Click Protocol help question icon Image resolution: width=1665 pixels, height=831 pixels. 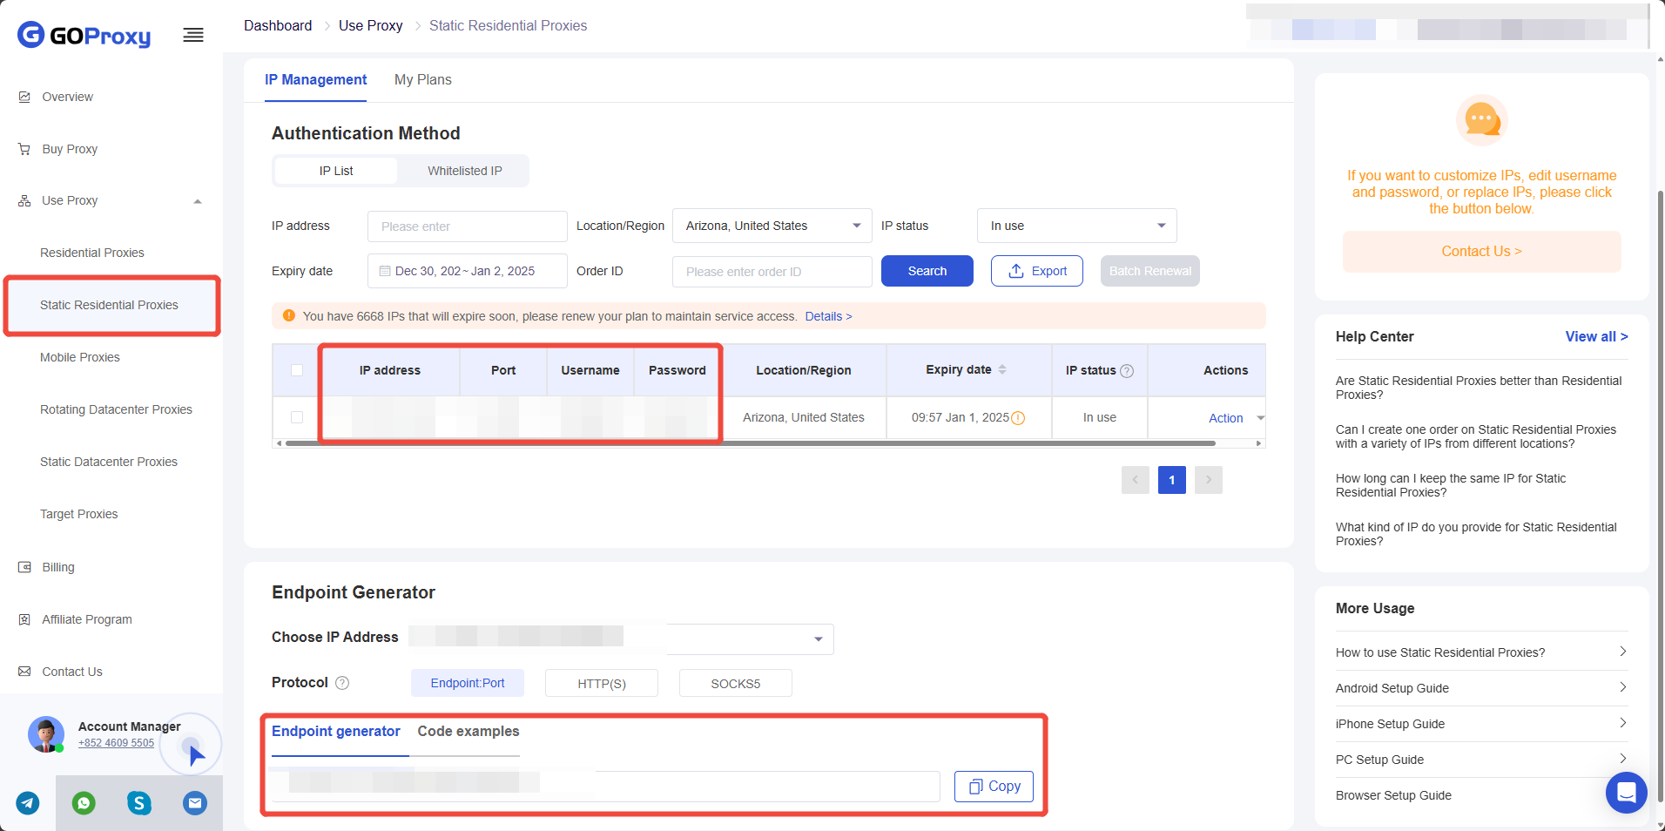tap(342, 683)
